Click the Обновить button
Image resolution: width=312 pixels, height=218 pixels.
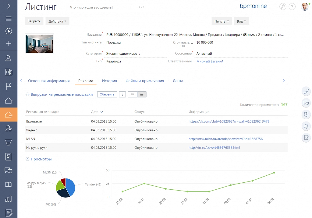click(x=107, y=94)
